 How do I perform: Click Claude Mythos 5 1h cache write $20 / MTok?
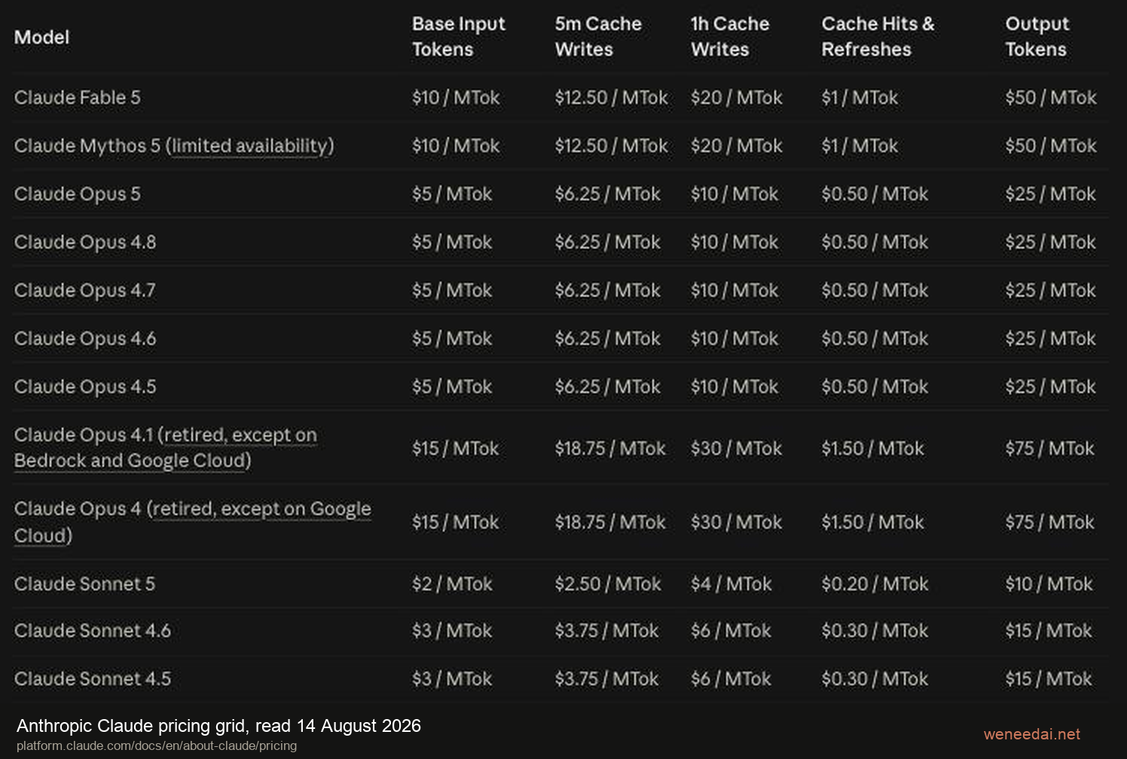point(737,146)
